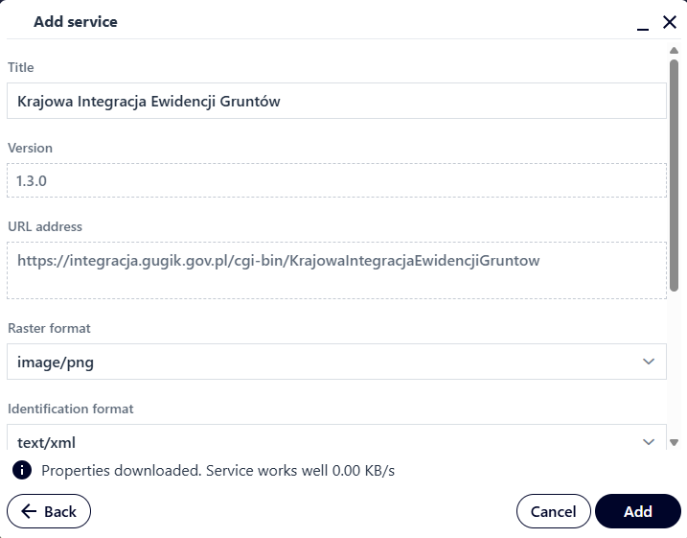Click the 'Version' label
687x538 pixels.
[x=31, y=148]
